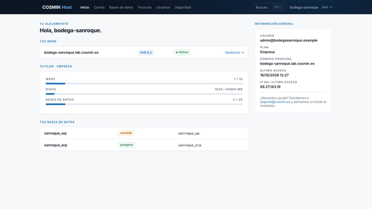The image size is (372, 209).
Task: Click the PHP 8.3 badge
Action: [x=146, y=52]
